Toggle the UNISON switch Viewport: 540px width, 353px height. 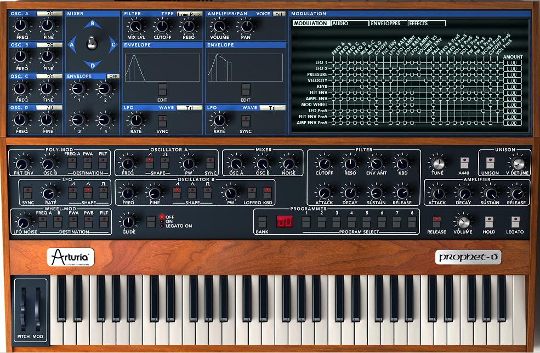coord(490,163)
